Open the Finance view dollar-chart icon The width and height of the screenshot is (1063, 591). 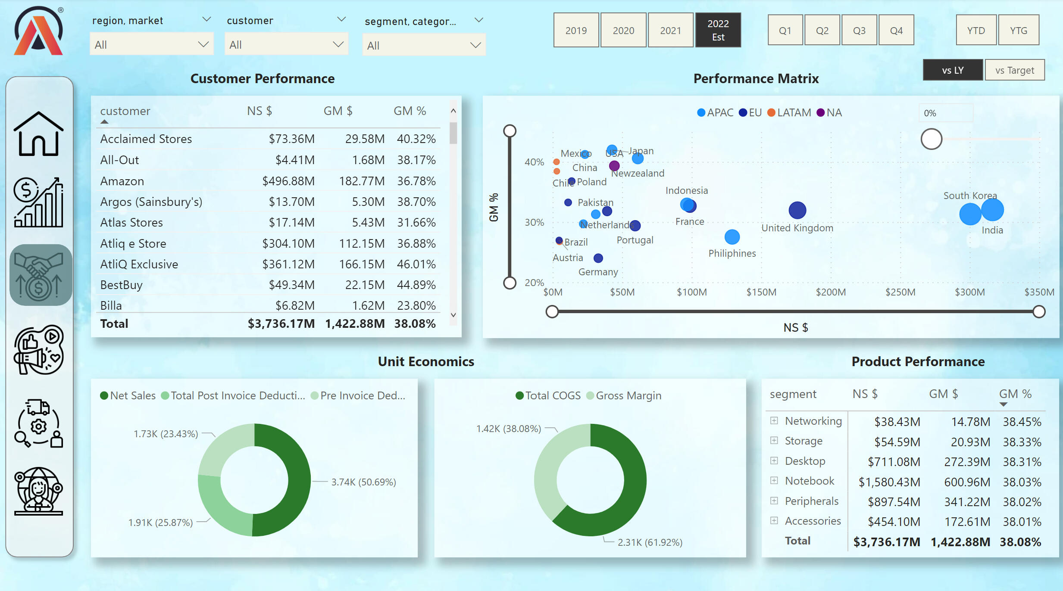tap(38, 202)
